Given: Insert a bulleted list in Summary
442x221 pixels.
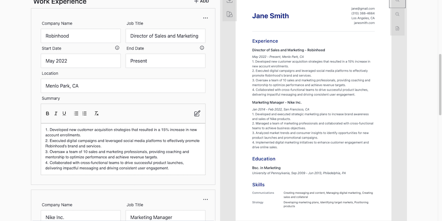Looking at the screenshot, I should pos(76,114).
